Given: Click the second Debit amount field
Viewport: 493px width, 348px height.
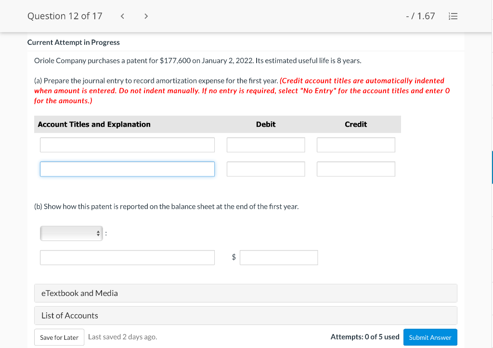Looking at the screenshot, I should tap(265, 169).
